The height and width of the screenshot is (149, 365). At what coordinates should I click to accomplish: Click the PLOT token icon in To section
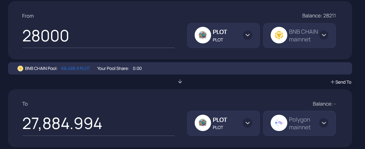click(203, 123)
